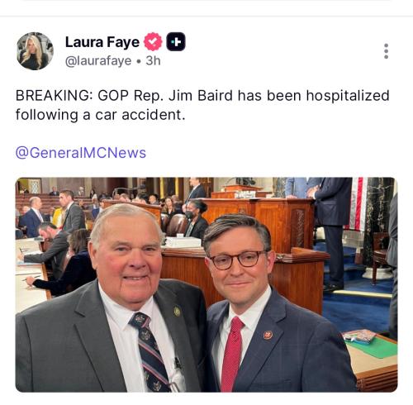Click the 3h post timestamp
This screenshot has width=413, height=405.
153,60
